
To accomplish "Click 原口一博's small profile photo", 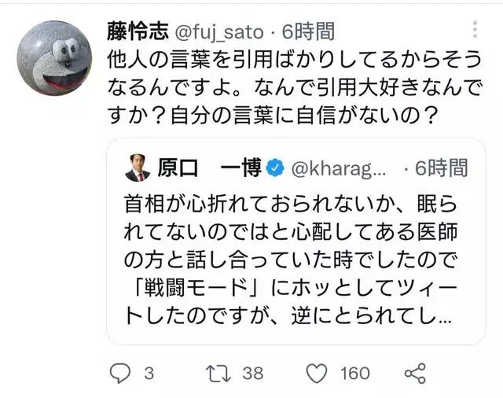I will point(138,168).
